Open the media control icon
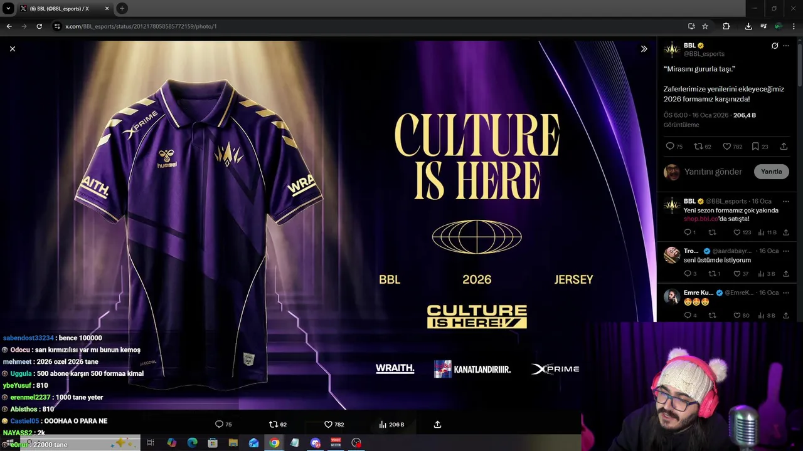 pos(763,26)
